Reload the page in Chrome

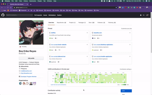8,8
